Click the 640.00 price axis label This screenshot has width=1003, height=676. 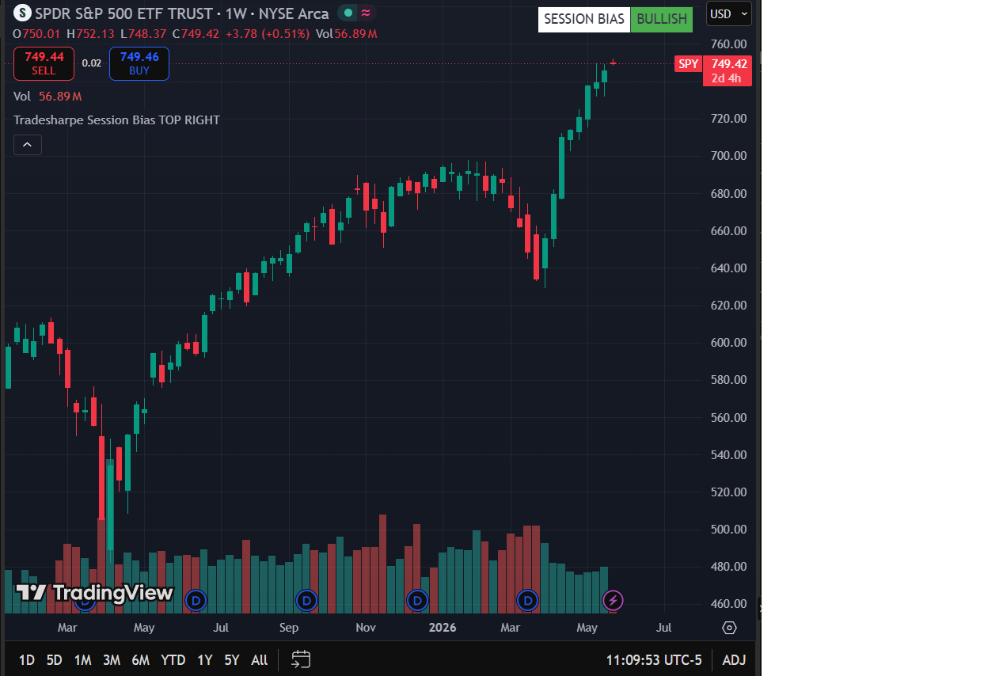click(x=729, y=268)
